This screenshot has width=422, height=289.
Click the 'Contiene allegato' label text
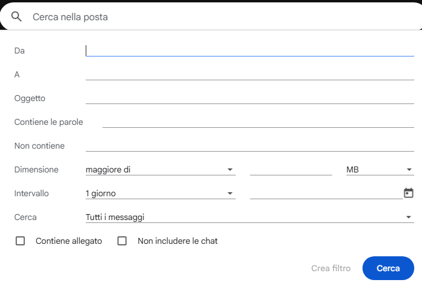coord(69,241)
